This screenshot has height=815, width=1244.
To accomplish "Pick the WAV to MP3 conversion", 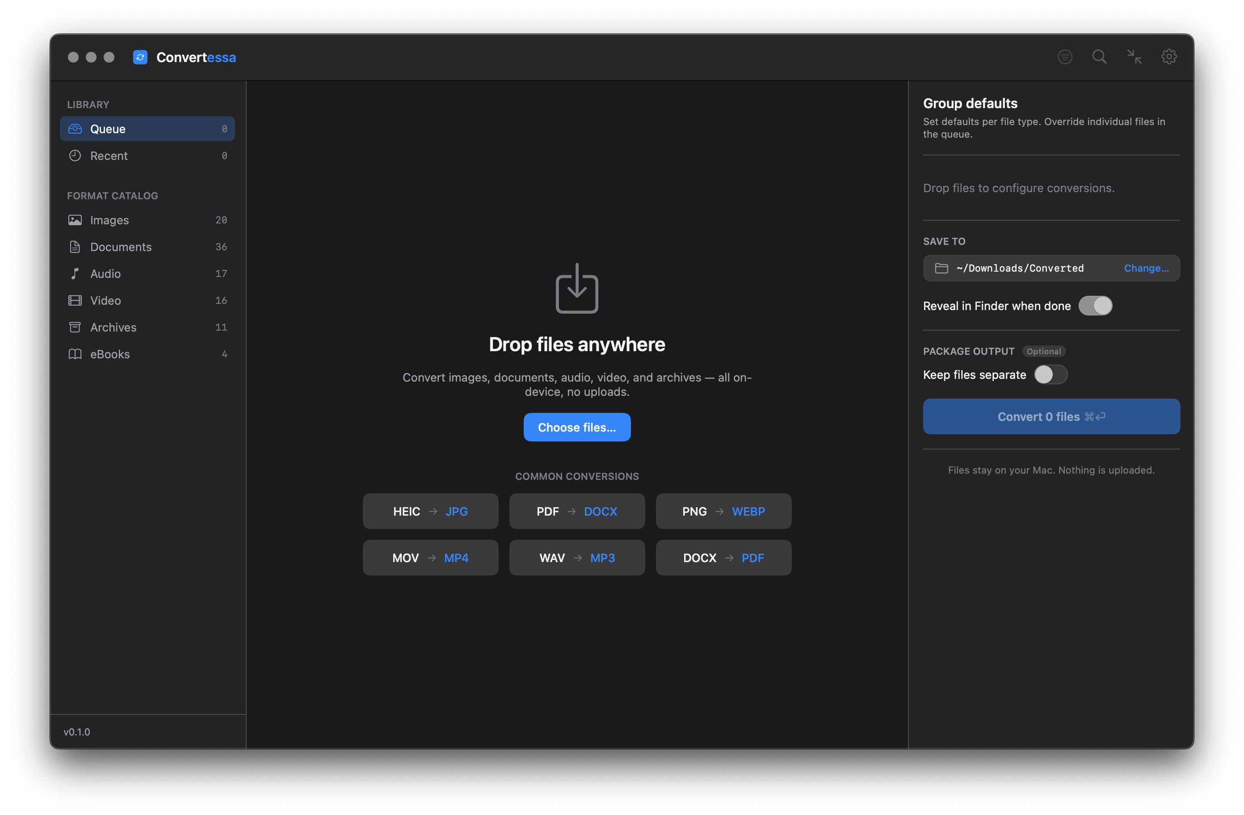I will pos(576,558).
